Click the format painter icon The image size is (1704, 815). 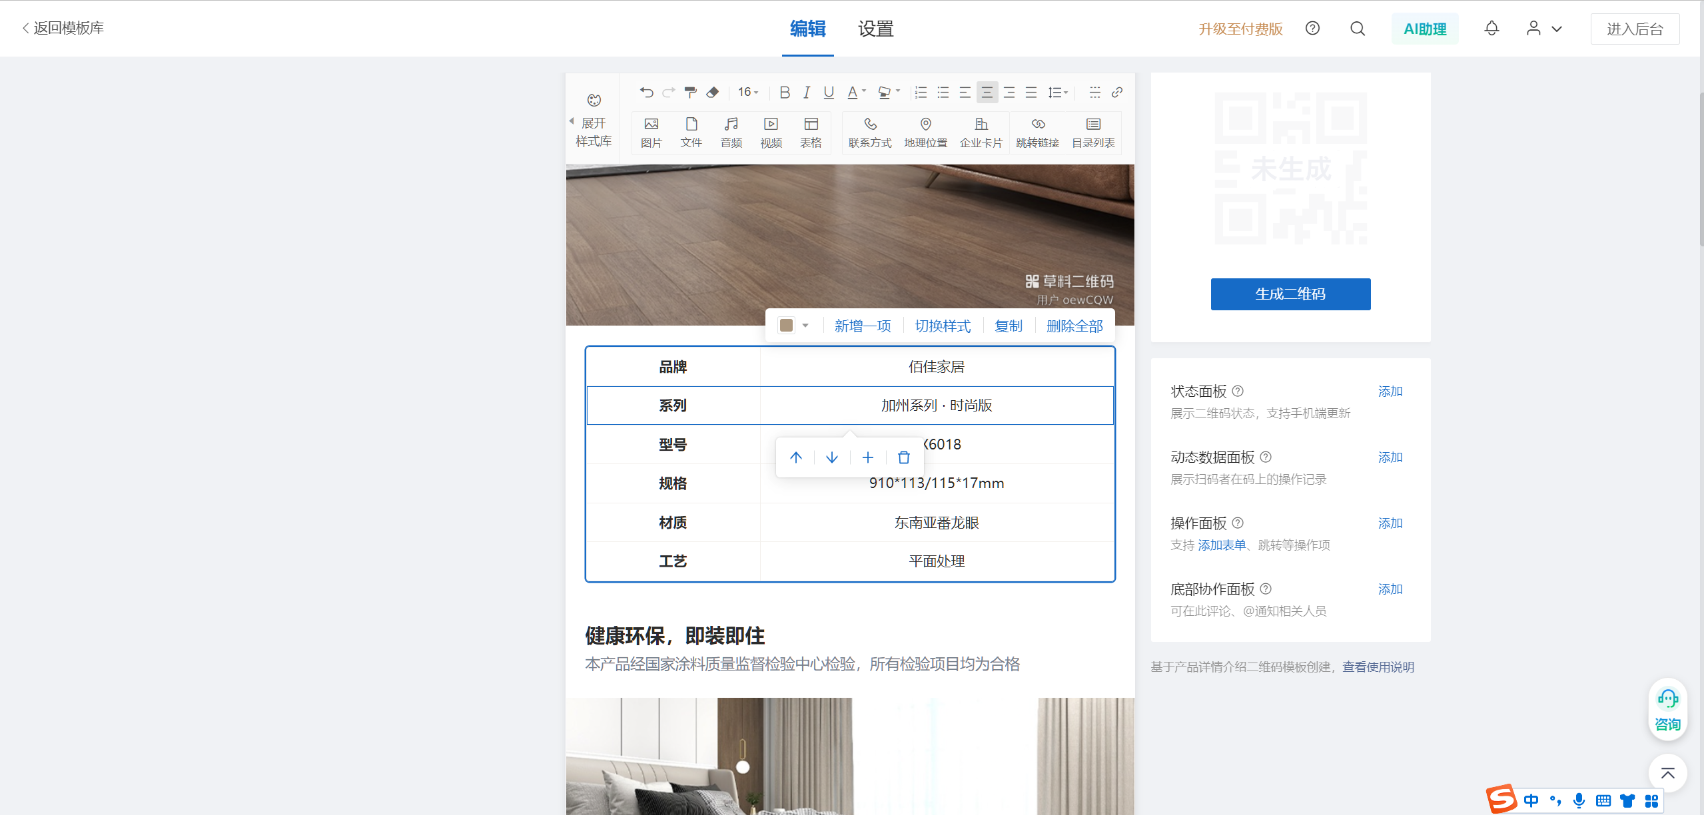coord(691,93)
